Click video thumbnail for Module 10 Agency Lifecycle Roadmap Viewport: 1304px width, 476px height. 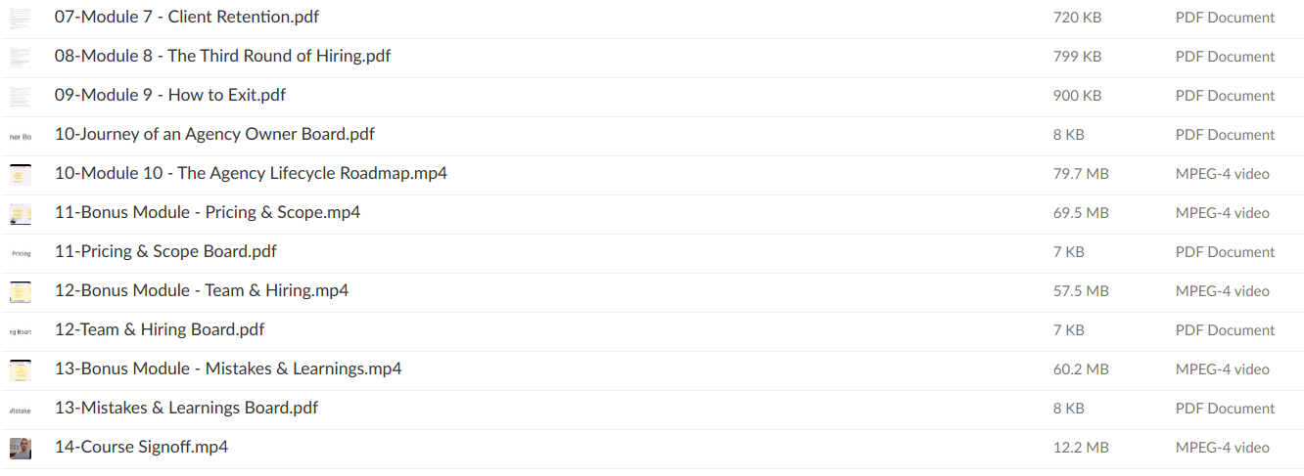pos(20,174)
